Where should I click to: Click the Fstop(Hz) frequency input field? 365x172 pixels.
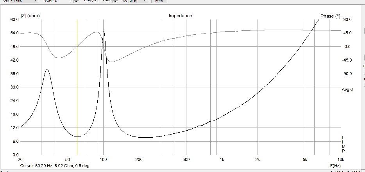tap(106, 1)
